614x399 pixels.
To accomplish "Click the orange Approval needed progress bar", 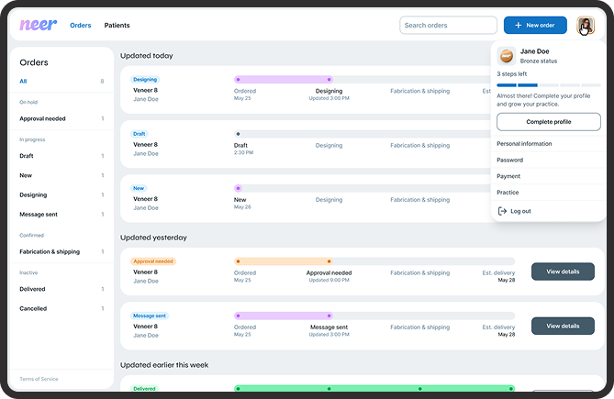I will pyautogui.click(x=284, y=261).
